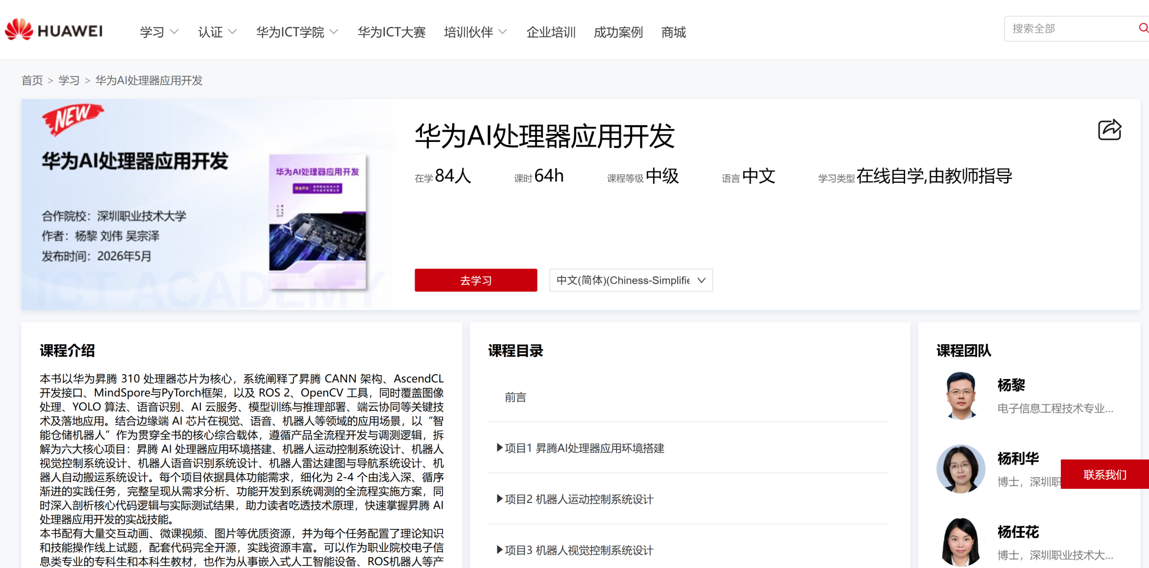Open the 学习 navigation dropdown
Viewport: 1149px width, 568px height.
159,32
